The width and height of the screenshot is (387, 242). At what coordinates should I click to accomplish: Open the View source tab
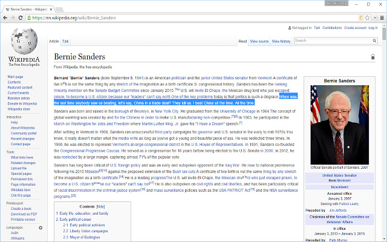click(259, 41)
